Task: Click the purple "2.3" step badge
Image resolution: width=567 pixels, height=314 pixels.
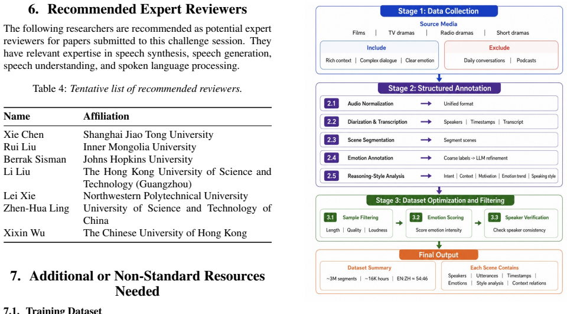Action: [331, 140]
